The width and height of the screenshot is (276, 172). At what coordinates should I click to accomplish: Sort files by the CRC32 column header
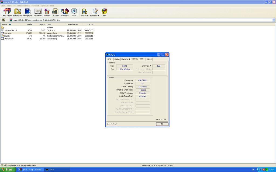click(88, 24)
